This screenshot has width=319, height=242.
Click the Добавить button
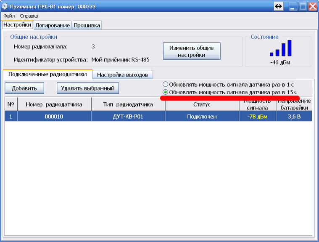coord(24,88)
